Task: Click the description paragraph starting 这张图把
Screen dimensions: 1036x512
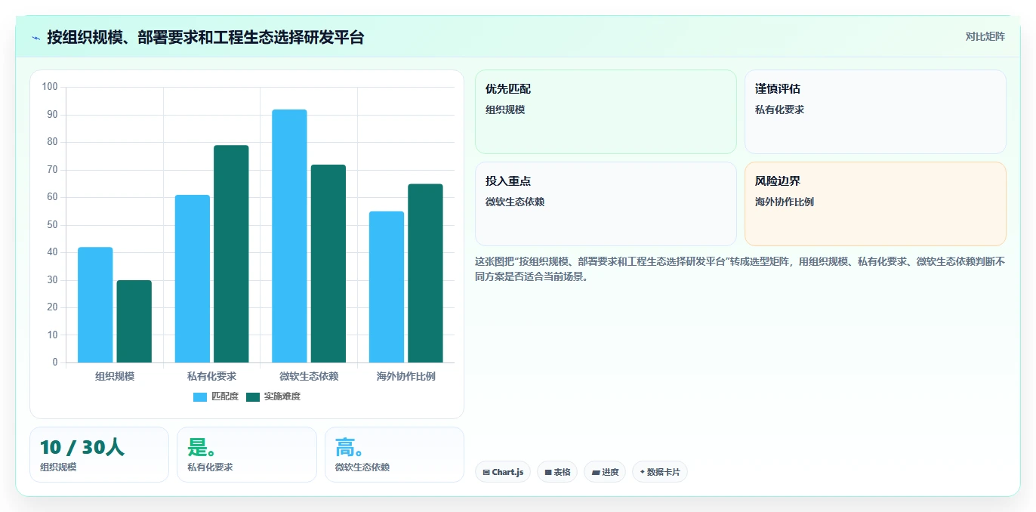Action: pos(740,269)
